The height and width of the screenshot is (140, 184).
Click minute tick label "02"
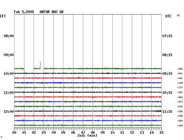point(34,133)
